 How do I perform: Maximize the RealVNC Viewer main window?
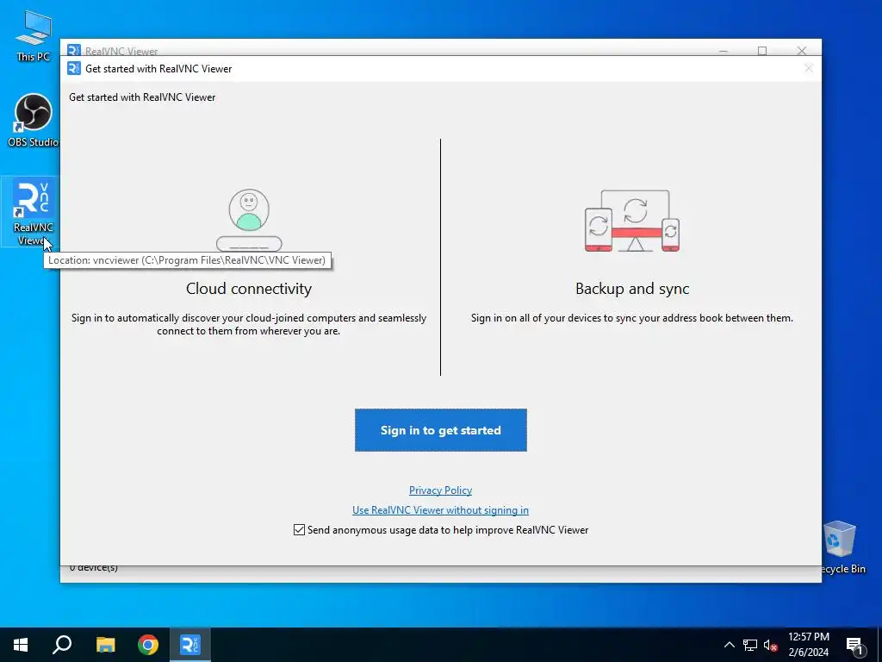tap(762, 51)
